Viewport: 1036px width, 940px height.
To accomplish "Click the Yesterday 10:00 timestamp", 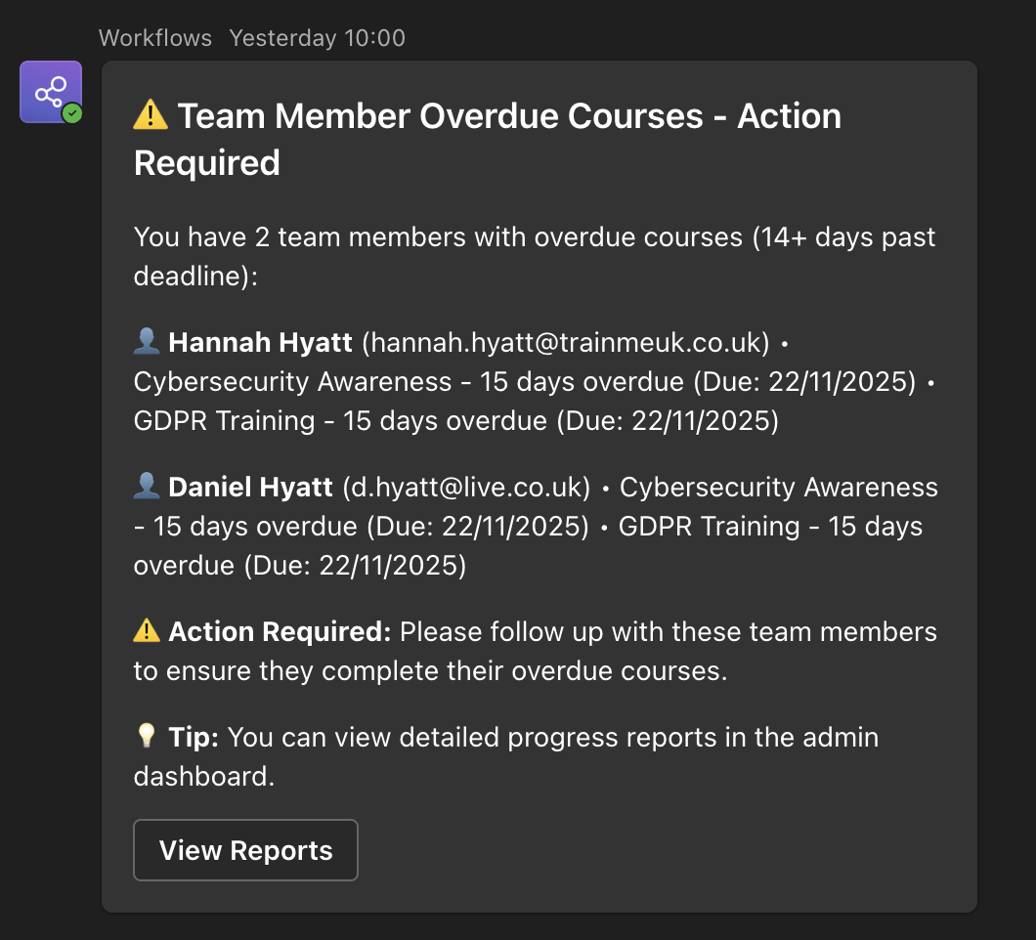I will pos(316,38).
